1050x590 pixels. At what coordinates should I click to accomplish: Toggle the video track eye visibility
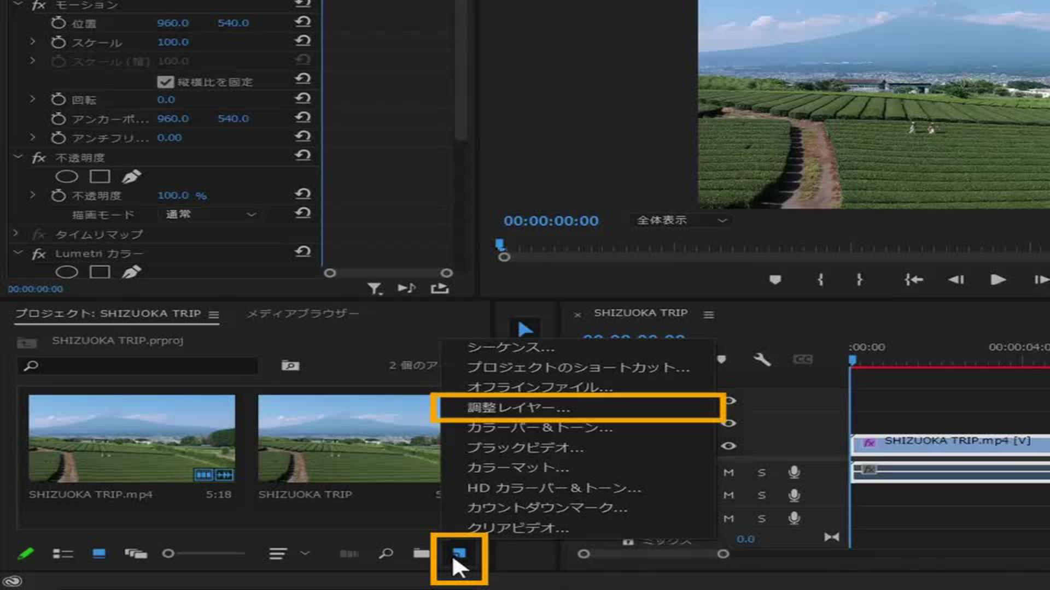pos(728,446)
